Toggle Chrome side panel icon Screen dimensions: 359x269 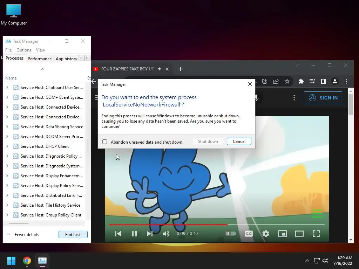click(x=323, y=81)
